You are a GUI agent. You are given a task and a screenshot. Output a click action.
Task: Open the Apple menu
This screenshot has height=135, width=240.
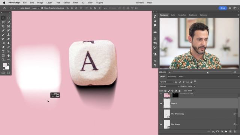[x=4, y=3]
